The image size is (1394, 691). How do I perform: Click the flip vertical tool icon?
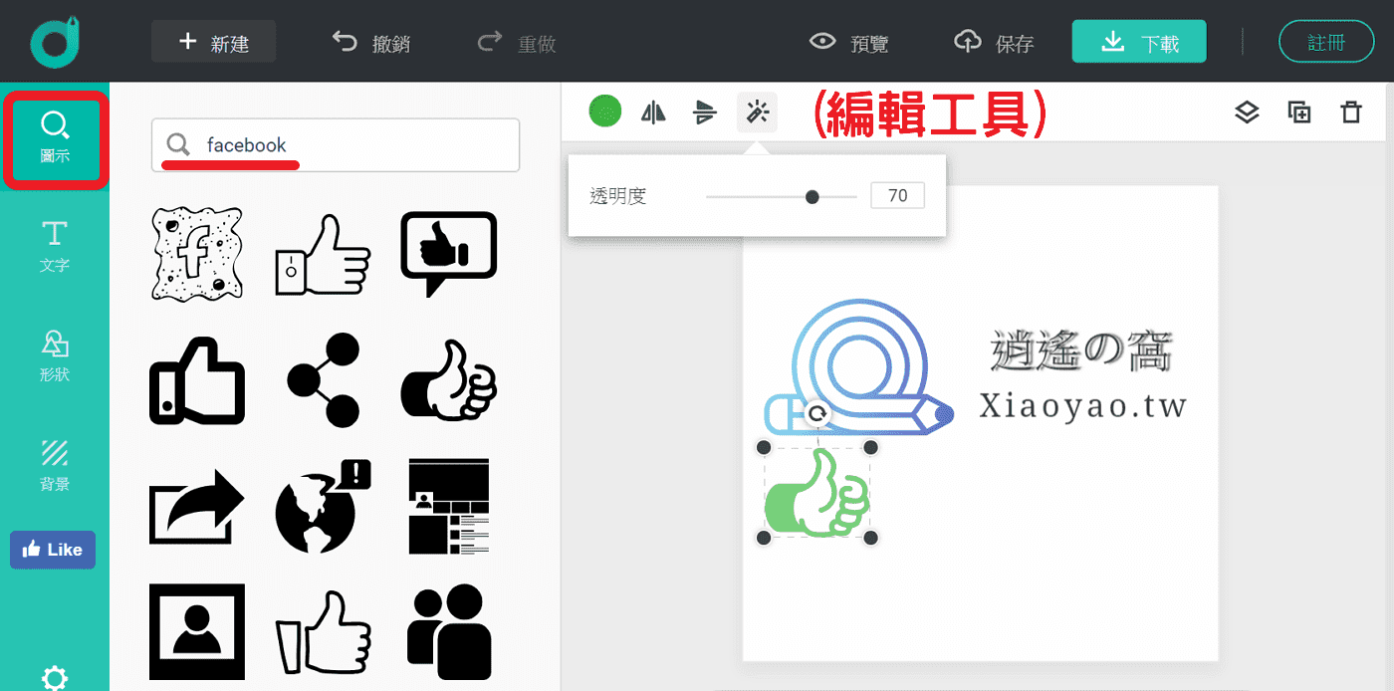[x=705, y=113]
